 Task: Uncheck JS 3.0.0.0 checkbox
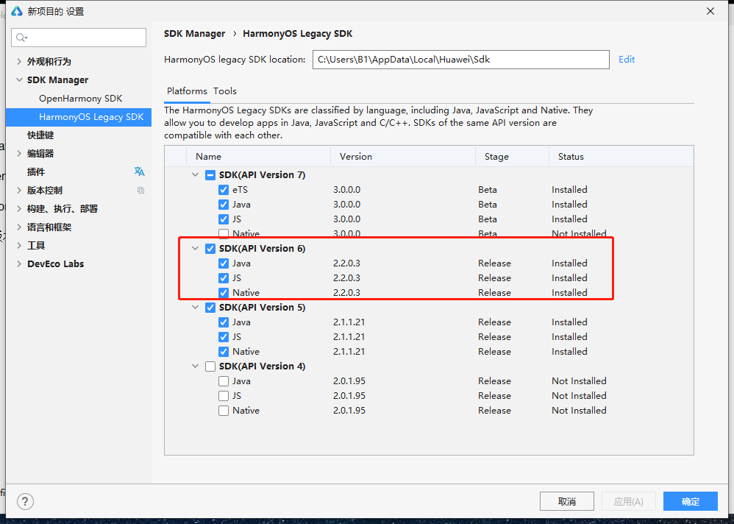[x=224, y=219]
